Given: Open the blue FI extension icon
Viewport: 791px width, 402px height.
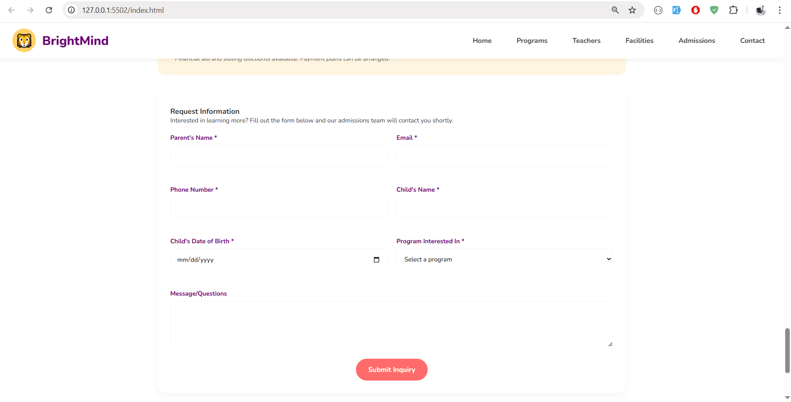Looking at the screenshot, I should 676,10.
